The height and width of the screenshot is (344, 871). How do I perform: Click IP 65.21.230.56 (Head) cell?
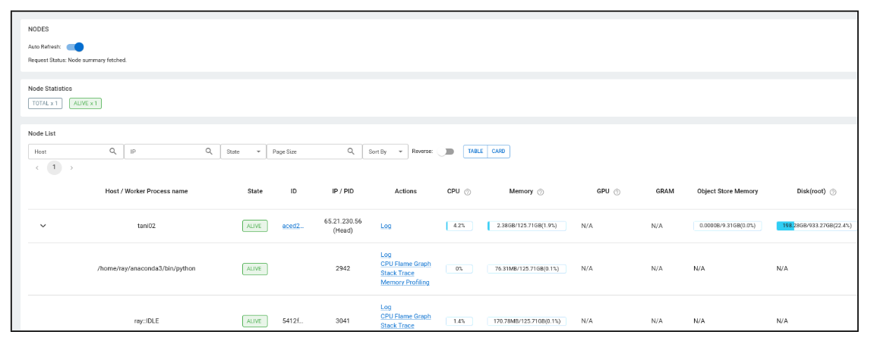click(342, 226)
